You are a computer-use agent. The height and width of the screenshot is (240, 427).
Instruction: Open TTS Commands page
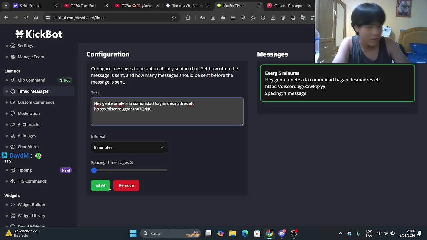tap(32, 181)
